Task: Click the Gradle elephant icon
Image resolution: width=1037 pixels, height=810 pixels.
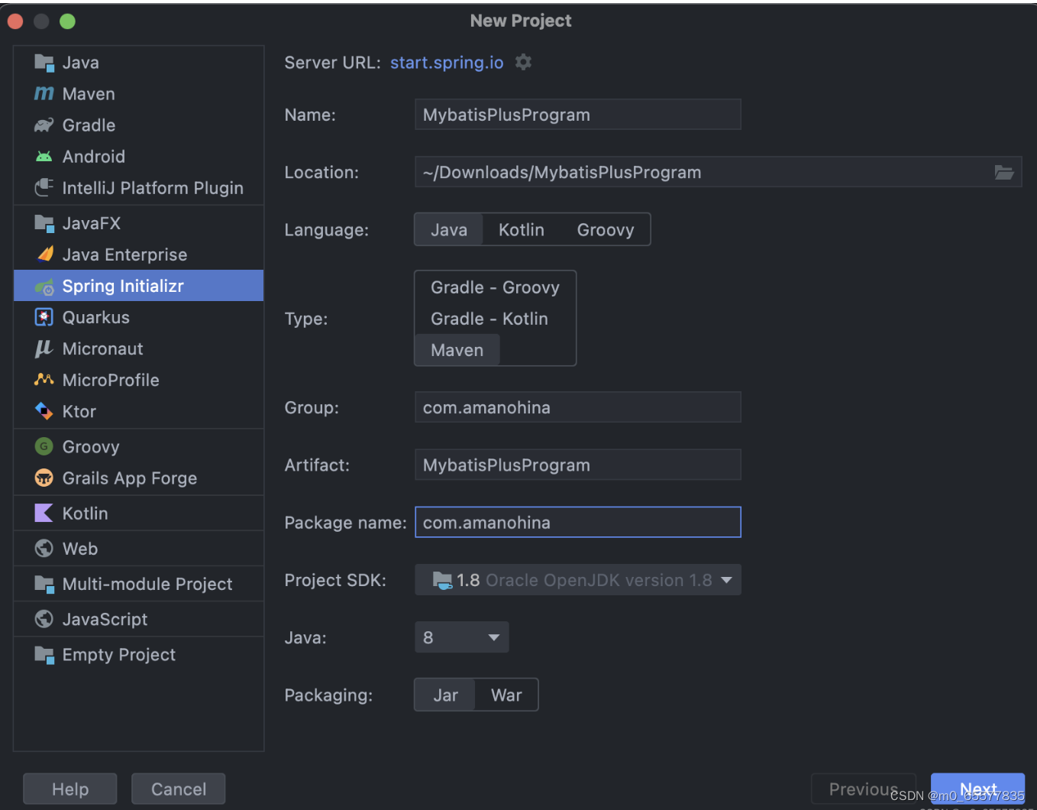Action: click(44, 125)
